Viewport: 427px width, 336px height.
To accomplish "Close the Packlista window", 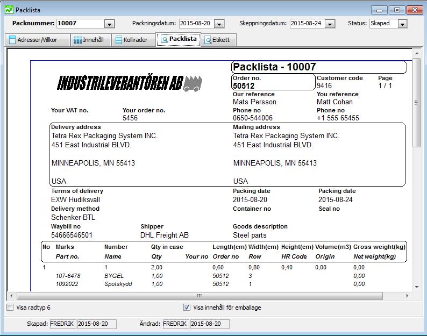I will coord(415,10).
